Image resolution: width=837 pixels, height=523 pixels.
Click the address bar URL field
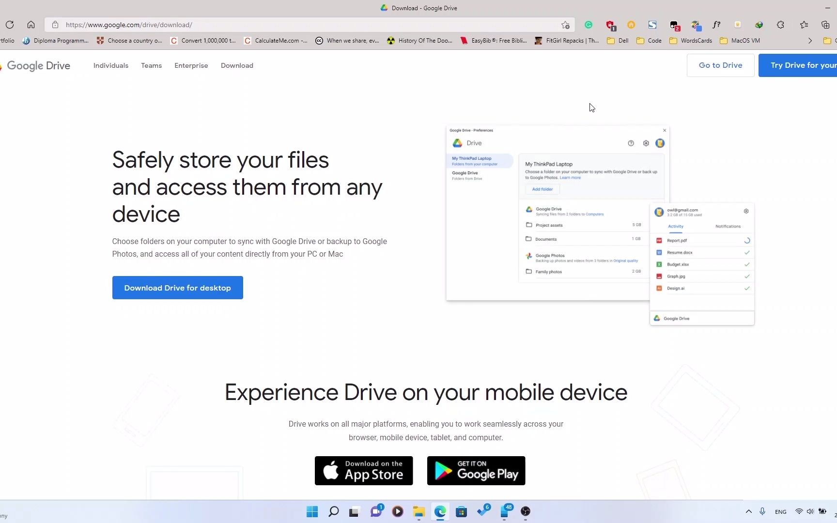click(x=310, y=25)
